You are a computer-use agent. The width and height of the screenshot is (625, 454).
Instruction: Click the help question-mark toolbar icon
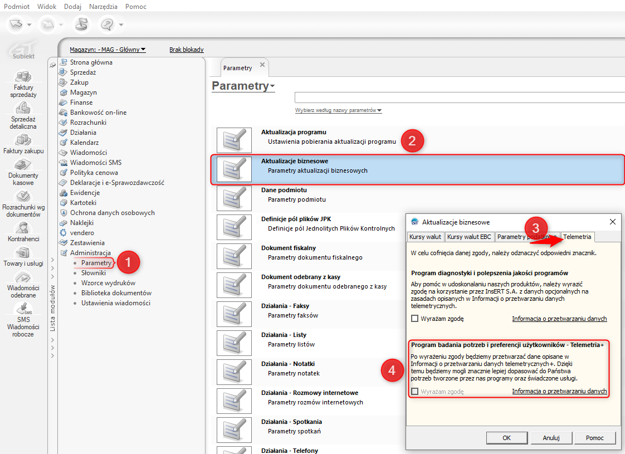coord(106,25)
